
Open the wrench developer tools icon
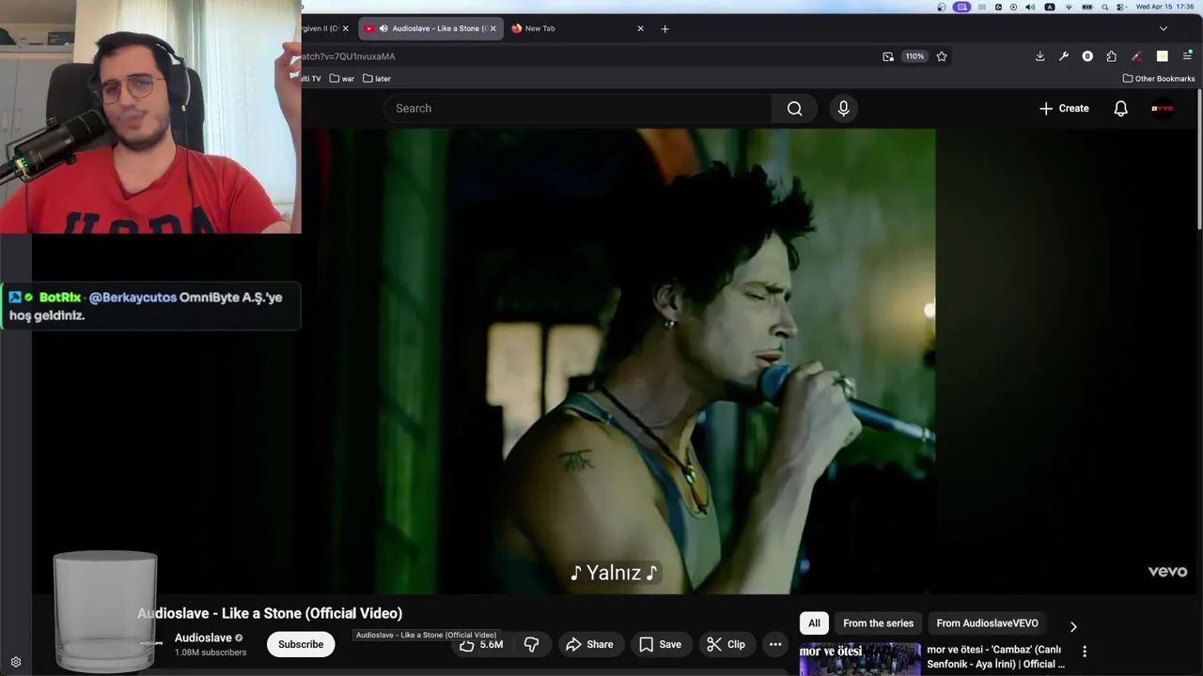pos(1064,56)
